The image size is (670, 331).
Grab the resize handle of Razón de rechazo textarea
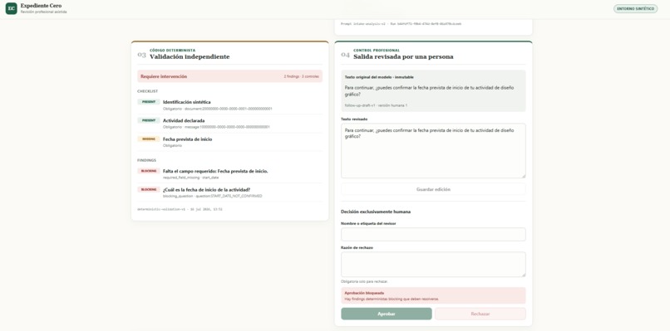523,275
